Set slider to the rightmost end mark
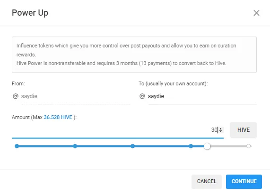 tap(248, 146)
